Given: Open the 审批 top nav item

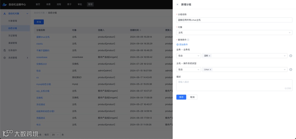Looking at the screenshot, I should point(80,4).
